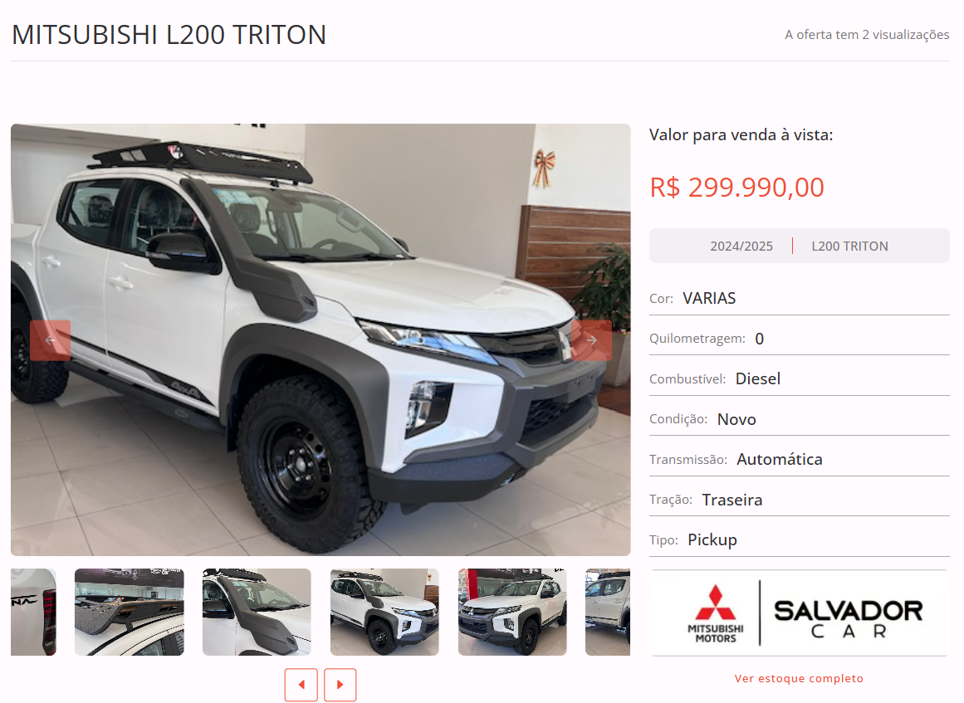This screenshot has width=964, height=703.
Task: Click the right thumbnail carousel arrow button
Action: point(340,685)
